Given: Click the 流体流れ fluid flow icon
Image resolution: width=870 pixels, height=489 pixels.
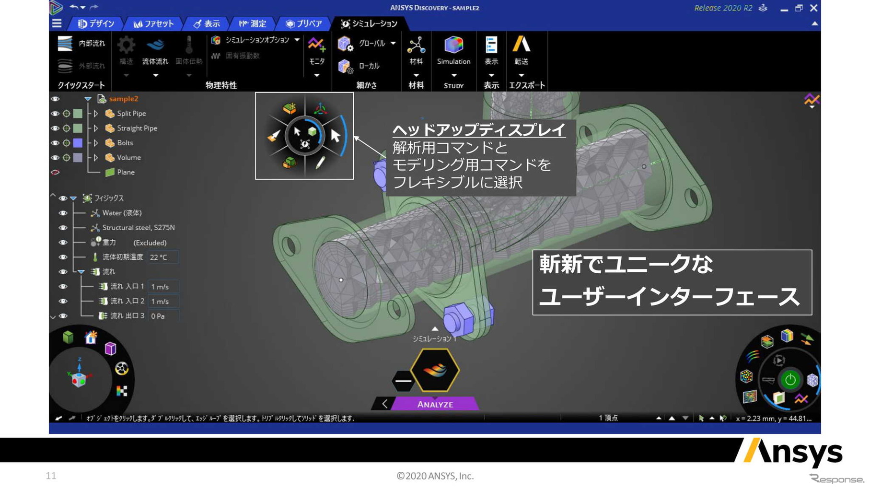Looking at the screenshot, I should pyautogui.click(x=155, y=46).
